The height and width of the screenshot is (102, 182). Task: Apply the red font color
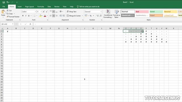click(x=45, y=16)
